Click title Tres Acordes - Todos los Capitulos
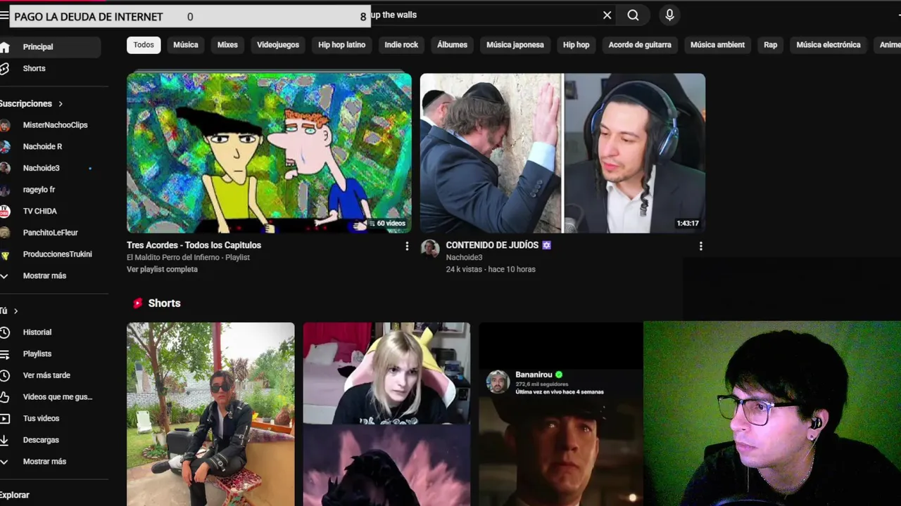 coord(194,245)
